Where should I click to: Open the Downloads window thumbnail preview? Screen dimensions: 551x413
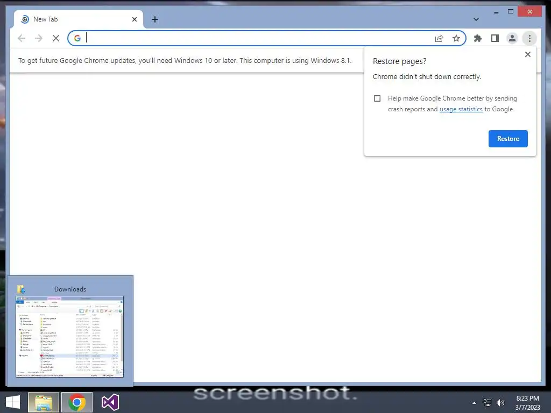(x=69, y=337)
